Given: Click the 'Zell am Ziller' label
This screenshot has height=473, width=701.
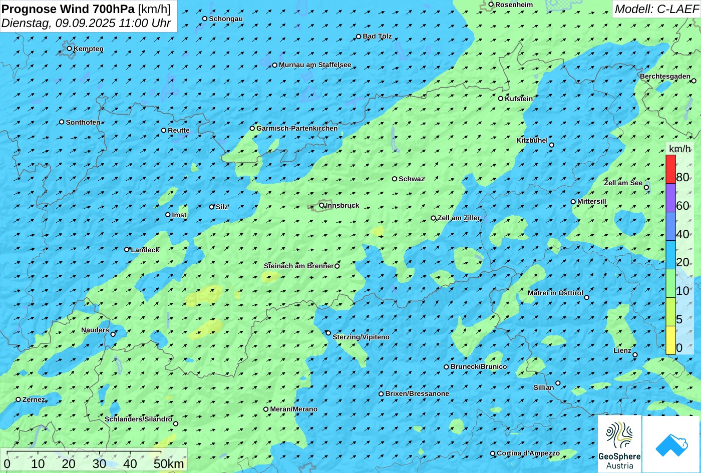Looking at the screenshot, I should click(x=459, y=218).
